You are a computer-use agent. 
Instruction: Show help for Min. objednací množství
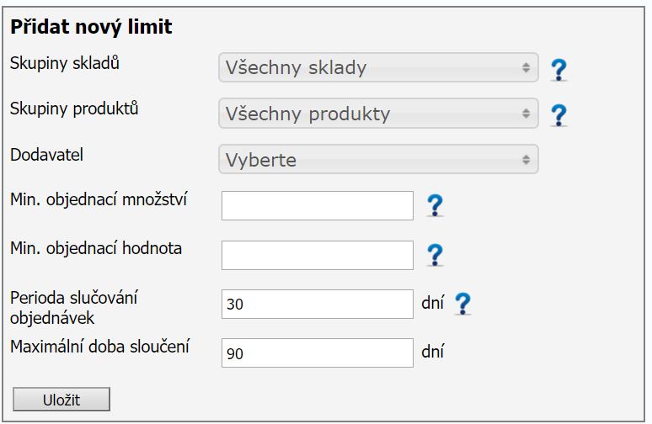(x=435, y=205)
